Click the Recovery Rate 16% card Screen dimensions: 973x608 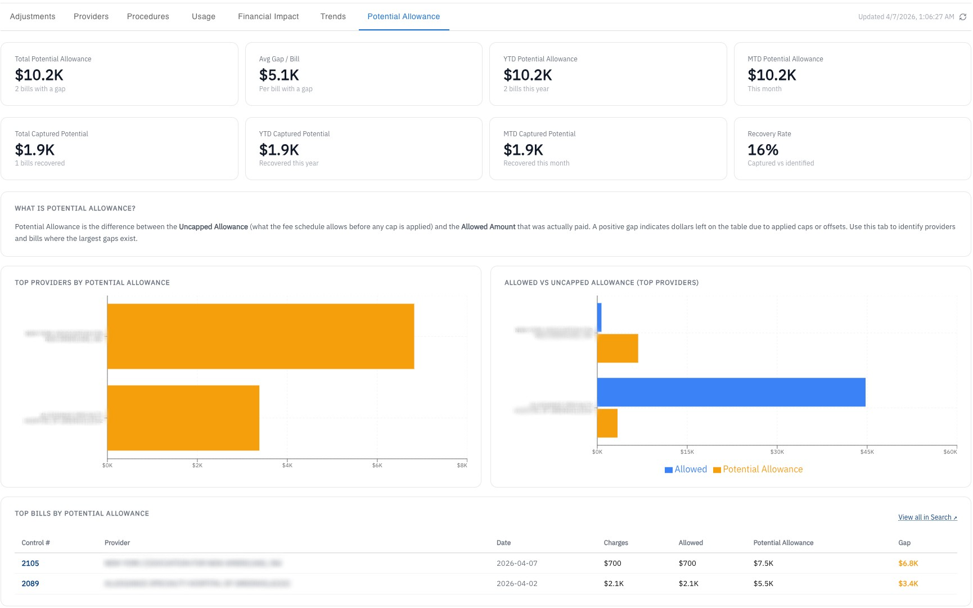coord(852,148)
